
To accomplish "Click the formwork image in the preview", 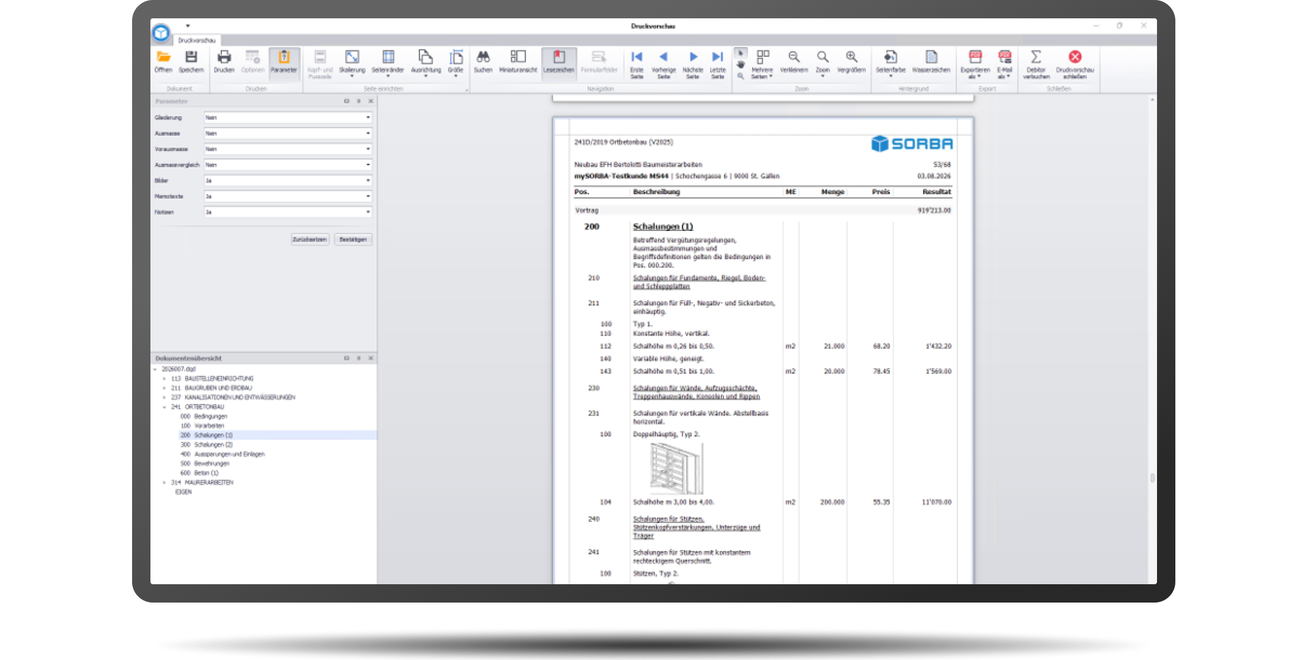I will (676, 468).
